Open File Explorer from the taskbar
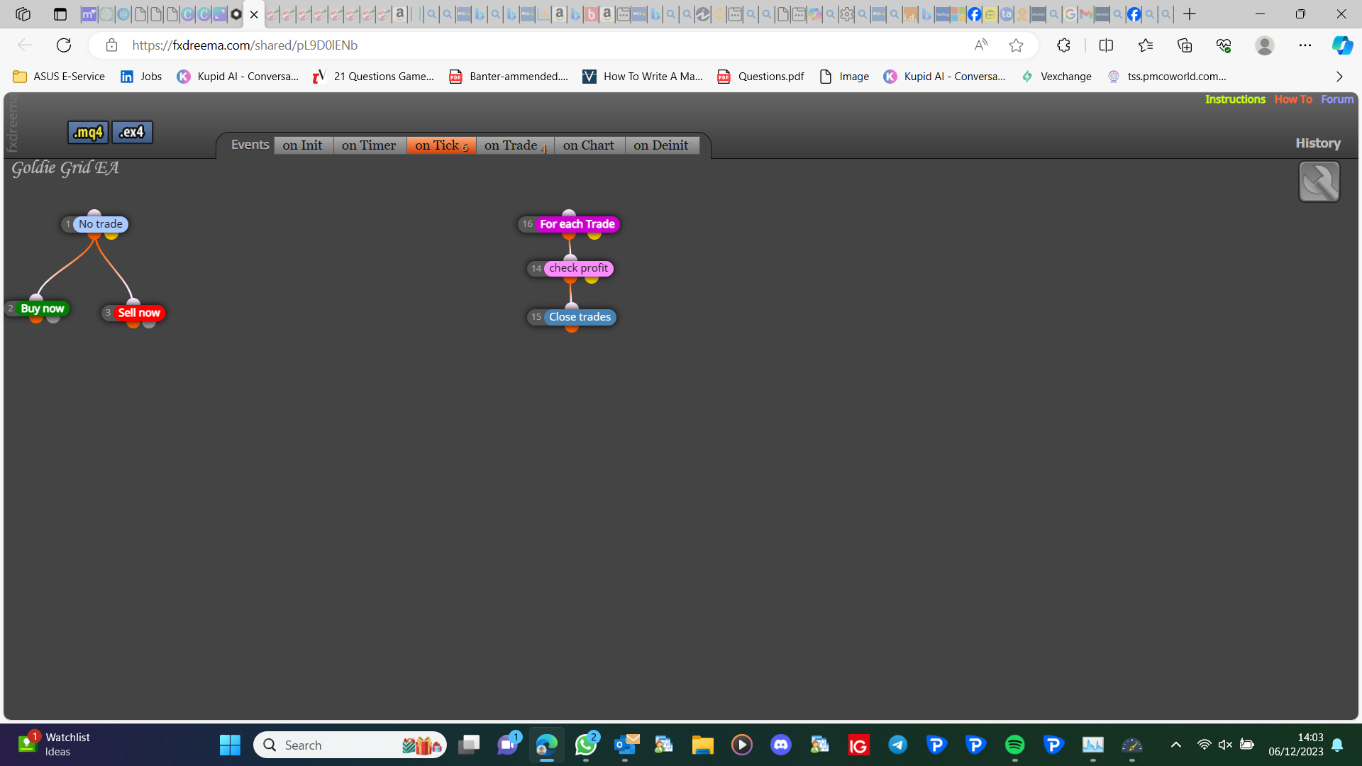This screenshot has width=1362, height=766. coord(702,745)
